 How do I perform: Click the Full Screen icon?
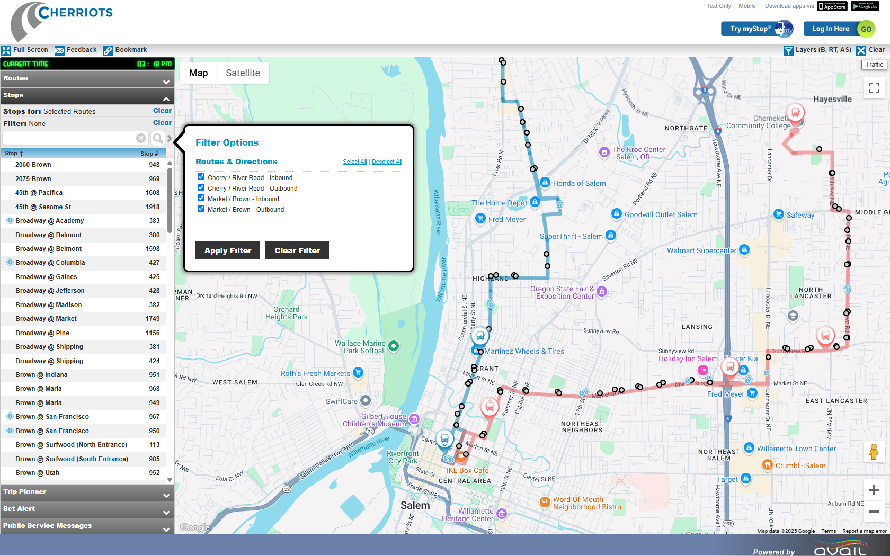coord(6,50)
